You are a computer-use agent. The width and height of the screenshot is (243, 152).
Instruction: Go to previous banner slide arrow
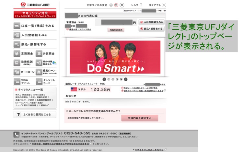(x=104, y=79)
